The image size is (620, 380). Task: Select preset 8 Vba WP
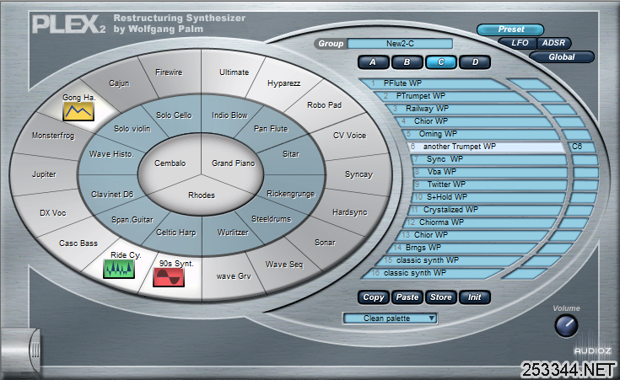490,172
